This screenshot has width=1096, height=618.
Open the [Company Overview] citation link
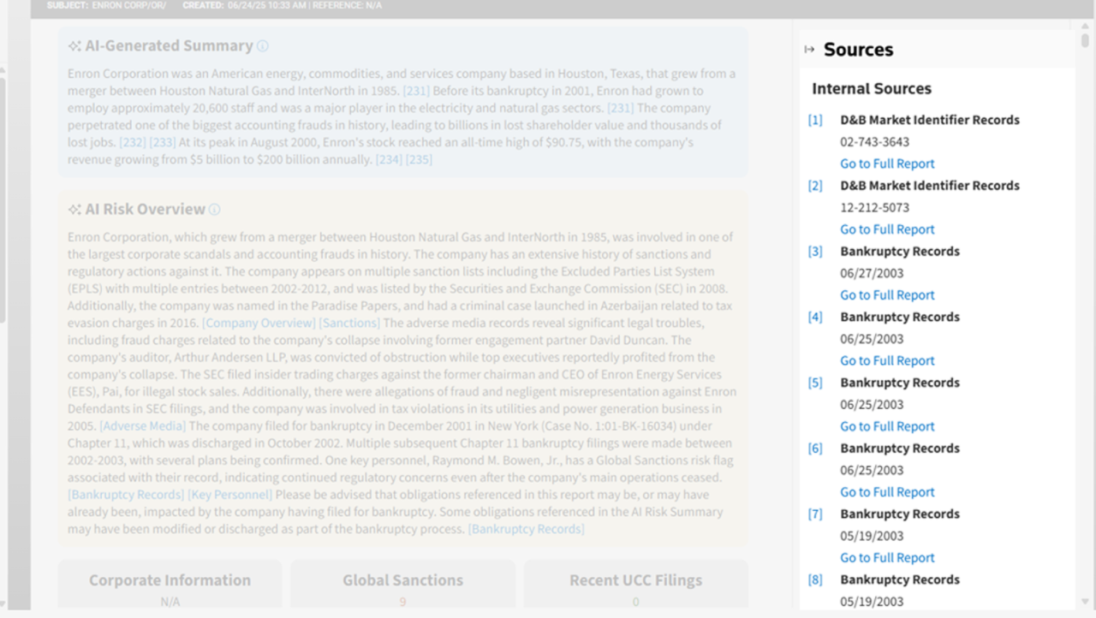pyautogui.click(x=259, y=323)
